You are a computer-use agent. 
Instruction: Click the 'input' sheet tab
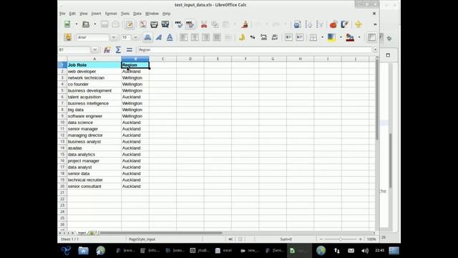82,233
